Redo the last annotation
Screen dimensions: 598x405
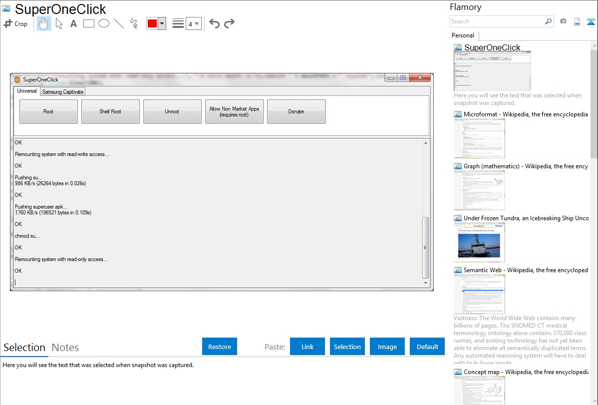[x=229, y=23]
